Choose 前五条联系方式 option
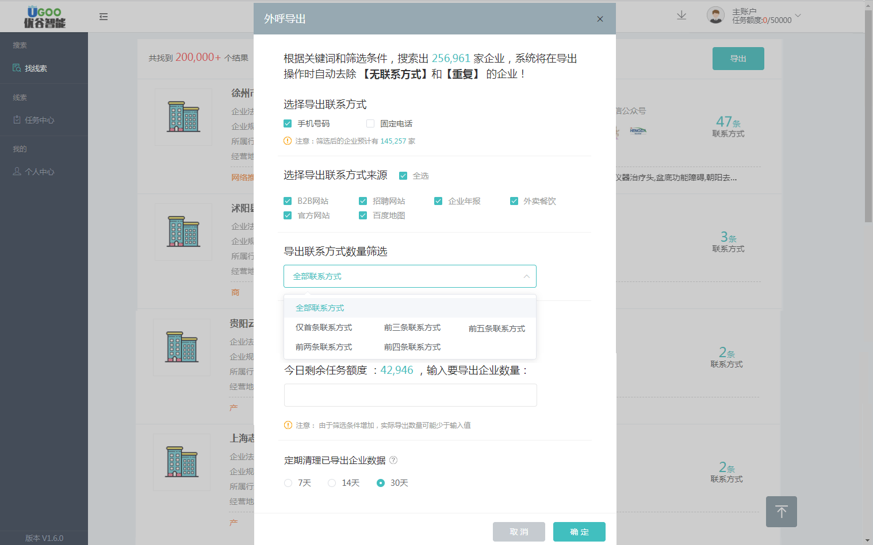This screenshot has width=873, height=545. [497, 328]
